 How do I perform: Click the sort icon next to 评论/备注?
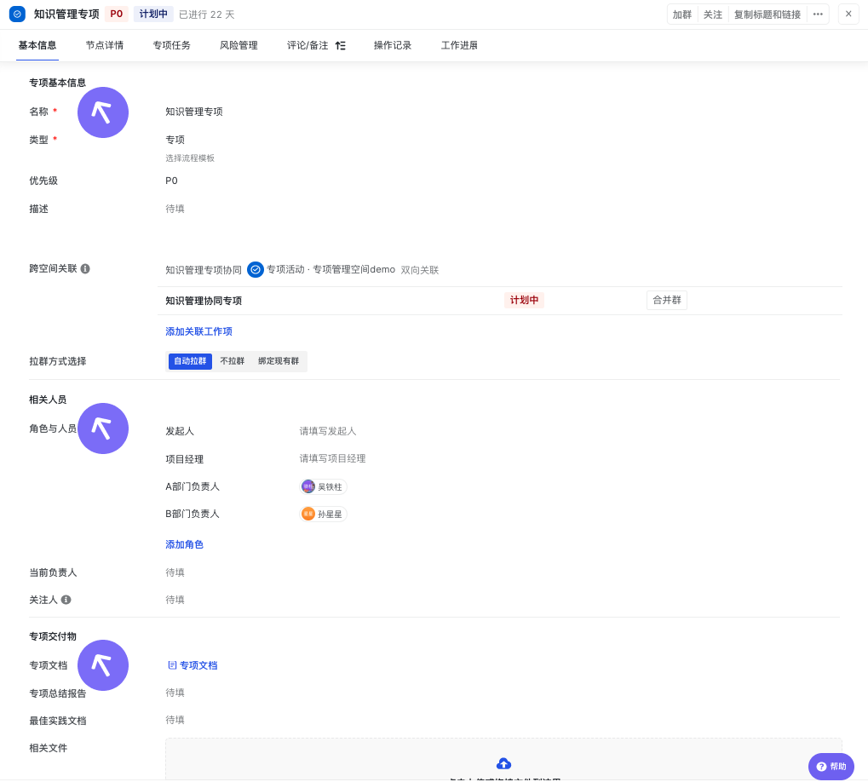341,45
